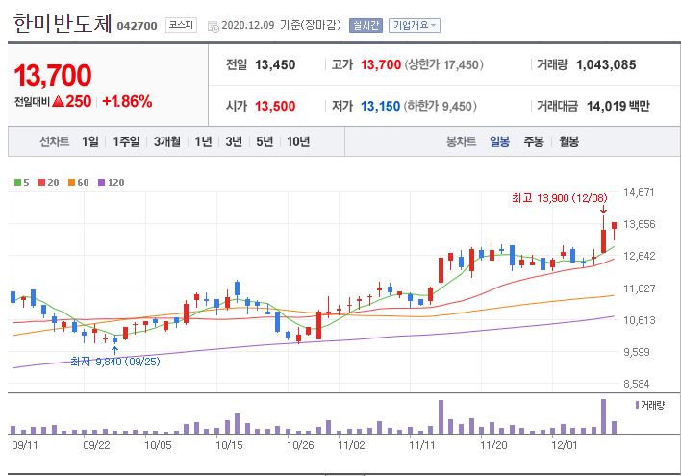681x476 pixels.
Task: Click the 10/15 date axis label
Action: pos(229,445)
